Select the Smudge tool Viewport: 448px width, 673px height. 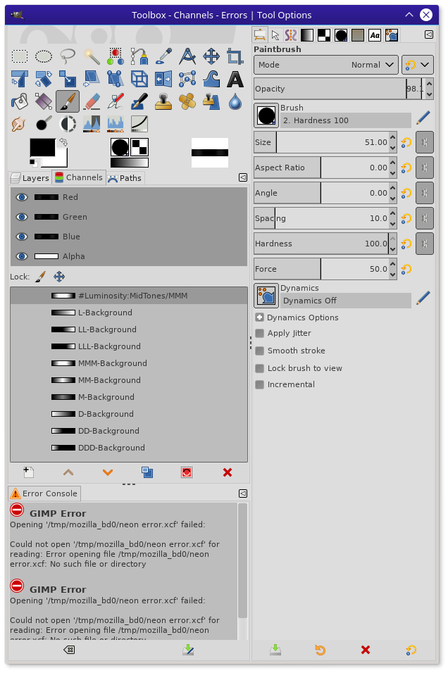[x=20, y=125]
